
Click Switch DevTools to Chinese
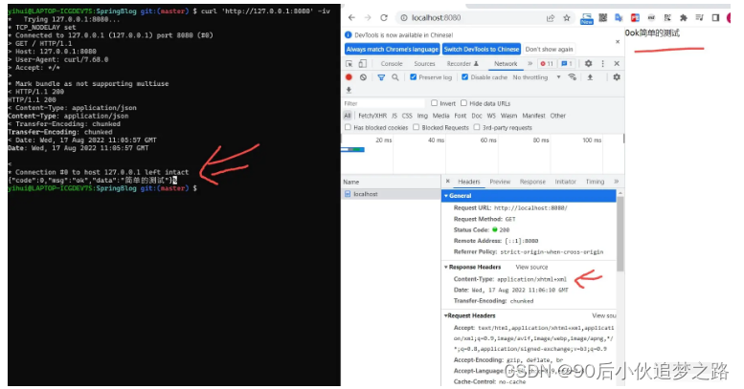tap(482, 50)
